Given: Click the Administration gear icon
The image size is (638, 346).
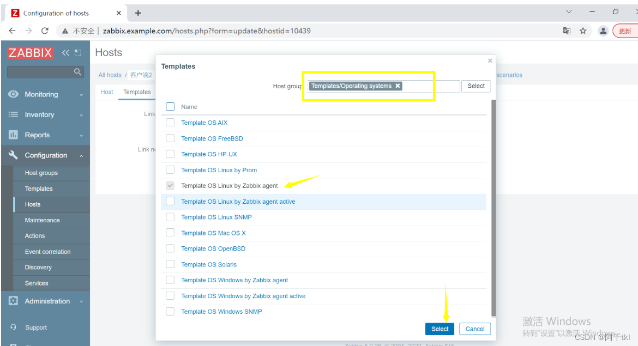Looking at the screenshot, I should [13, 301].
